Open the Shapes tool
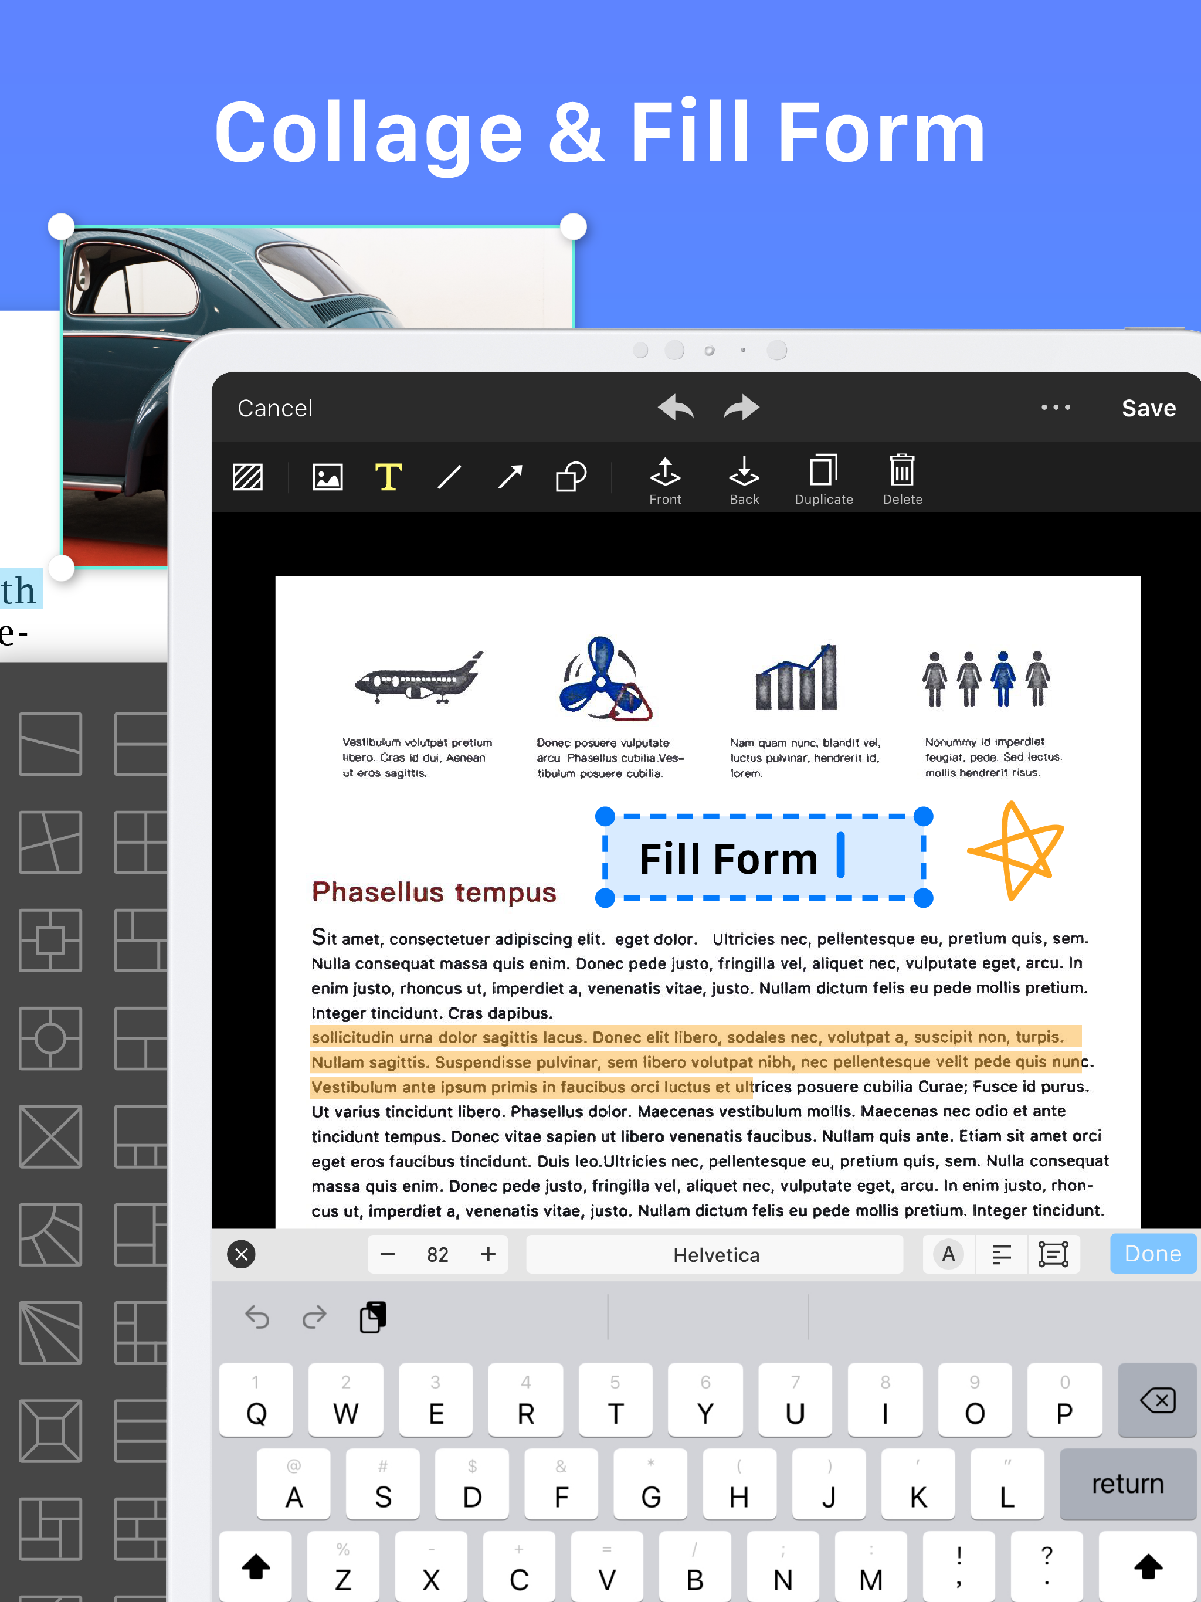 [571, 477]
